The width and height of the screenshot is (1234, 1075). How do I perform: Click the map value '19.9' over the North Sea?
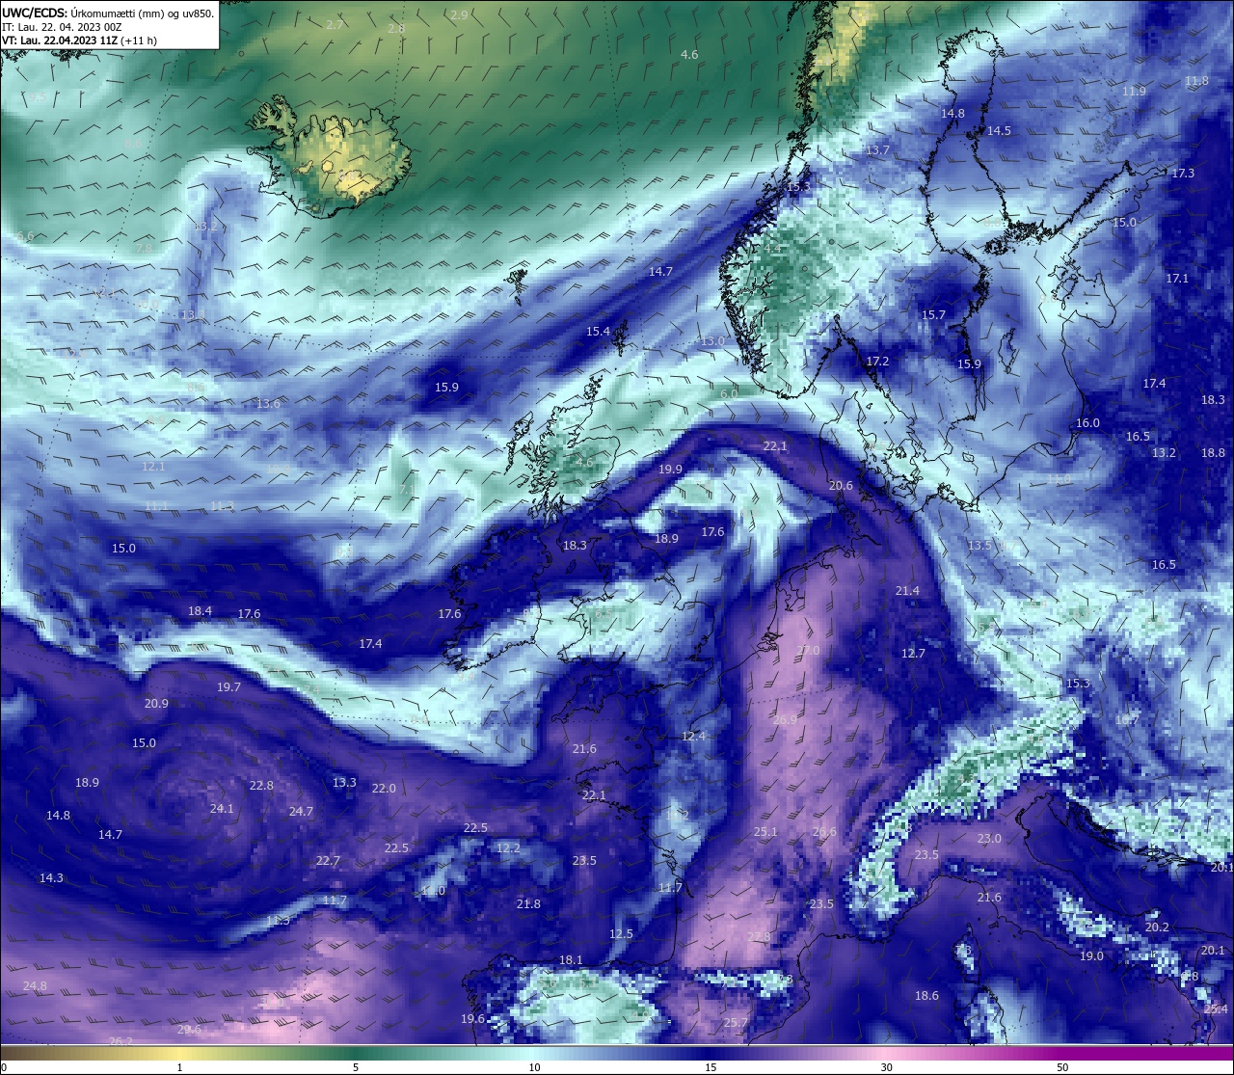(670, 469)
